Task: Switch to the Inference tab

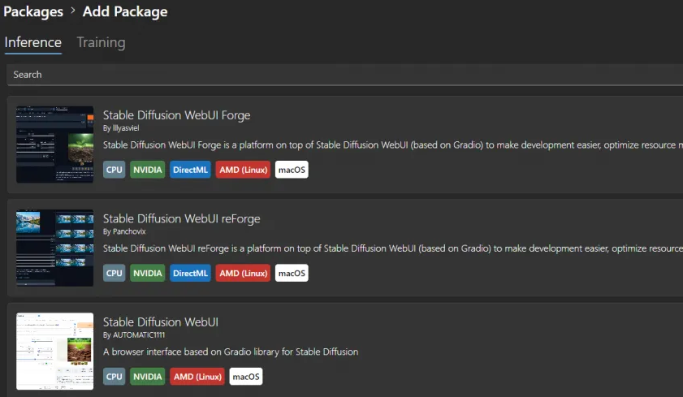Action: click(x=33, y=42)
